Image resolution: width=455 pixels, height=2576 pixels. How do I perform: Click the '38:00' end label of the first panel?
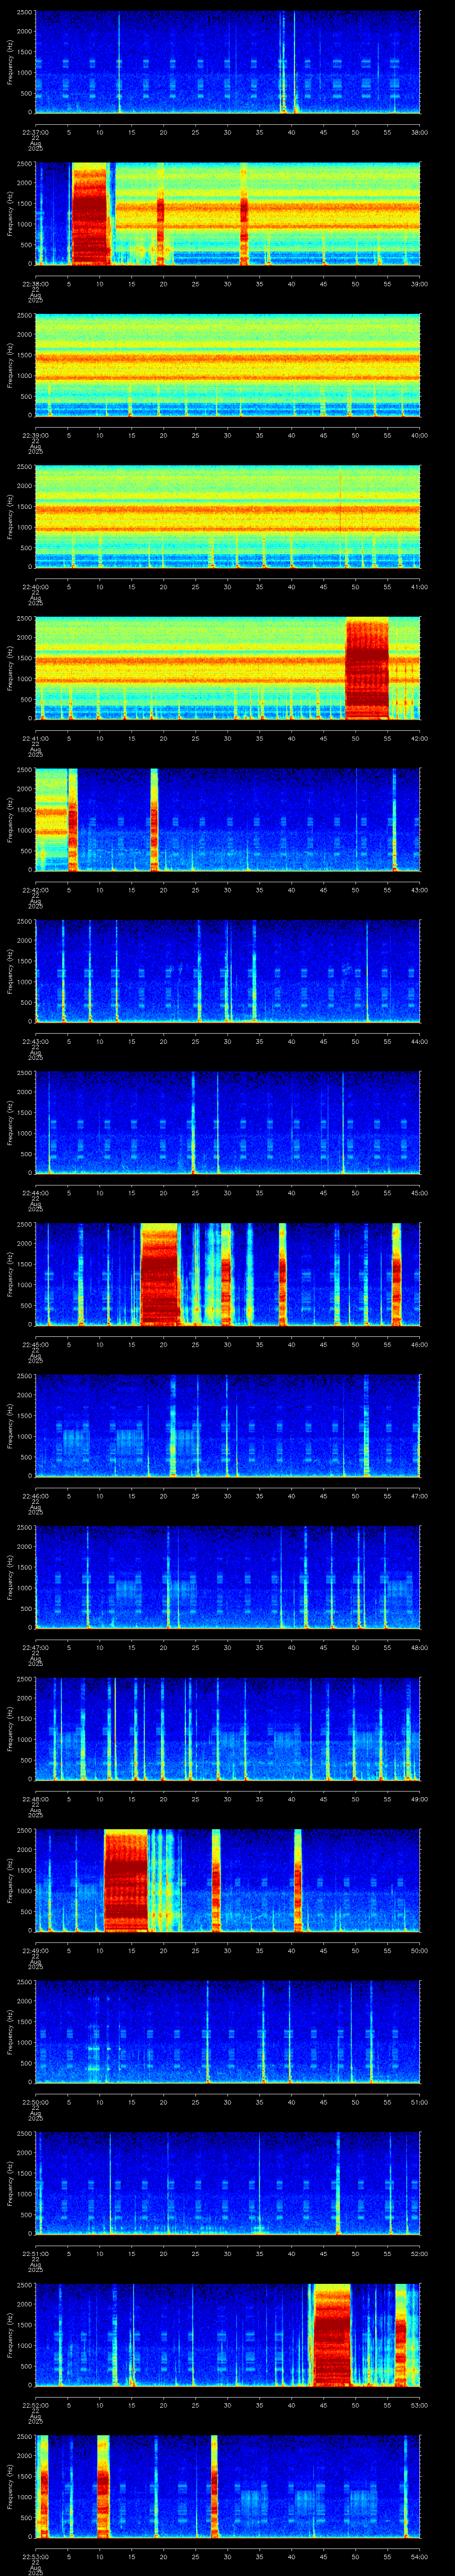tap(420, 132)
